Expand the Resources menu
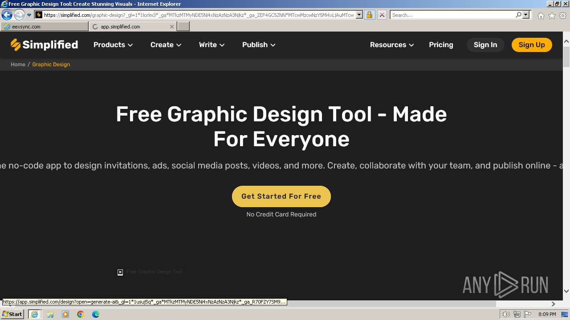Image resolution: width=570 pixels, height=320 pixels. [x=392, y=45]
